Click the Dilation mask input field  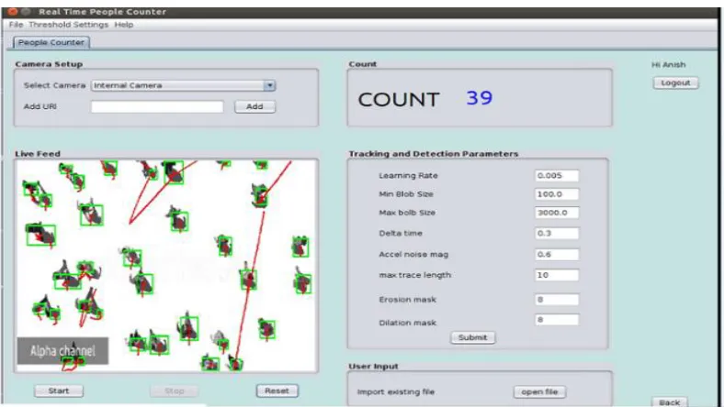557,320
